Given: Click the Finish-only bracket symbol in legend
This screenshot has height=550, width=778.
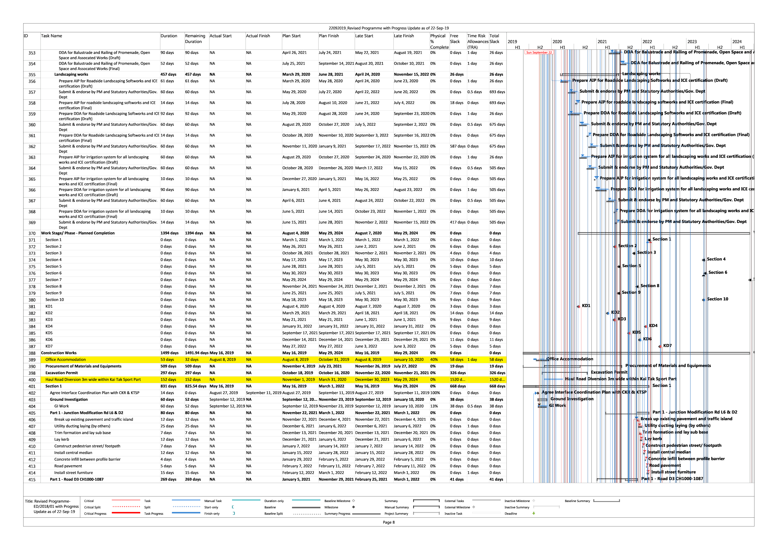Looking at the screenshot, I should pos(234,513).
